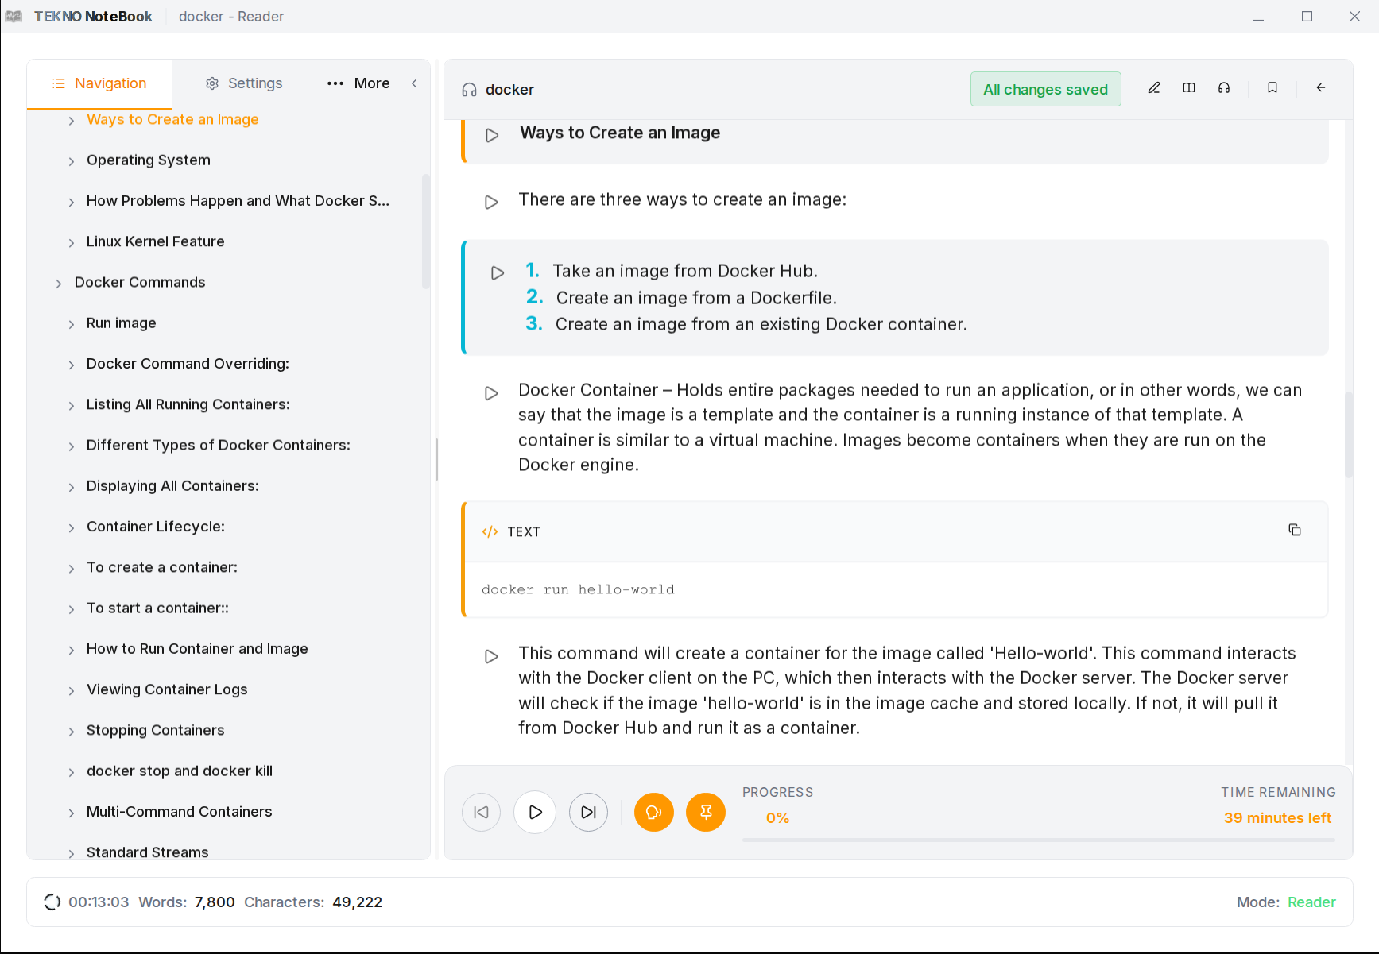Open Viewing Container Logs section
The height and width of the screenshot is (954, 1379).
click(167, 689)
